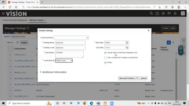Click the edit pencil in BOOKS row

point(107,90)
